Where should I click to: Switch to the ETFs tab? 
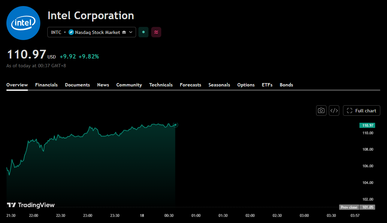267,85
